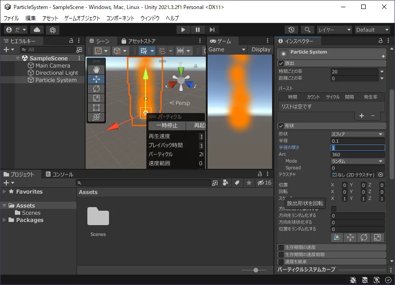395x285 pixels.
Task: Switch to the コンソール tab
Action: click(59, 174)
